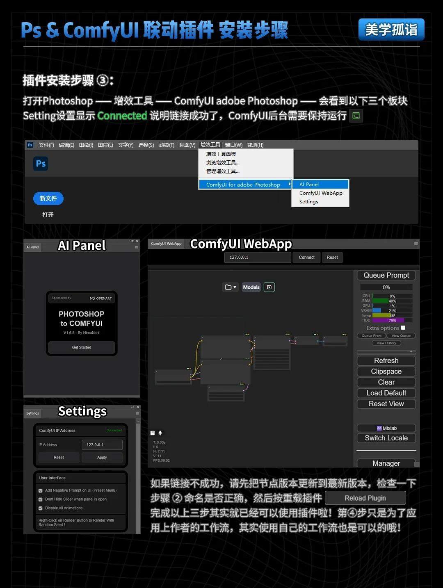
Task: Click the tree-shaped icon beside the notes icon
Action: [160, 433]
